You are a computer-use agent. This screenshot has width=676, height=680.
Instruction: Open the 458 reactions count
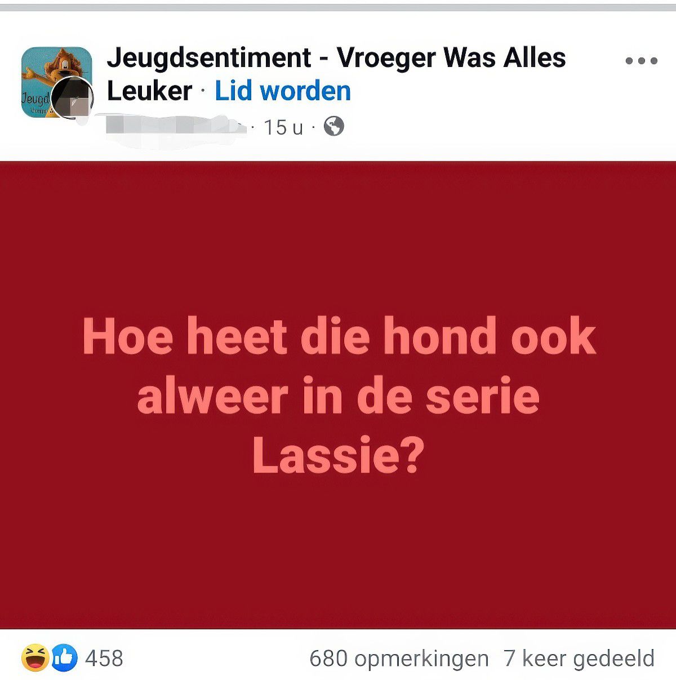pos(104,658)
